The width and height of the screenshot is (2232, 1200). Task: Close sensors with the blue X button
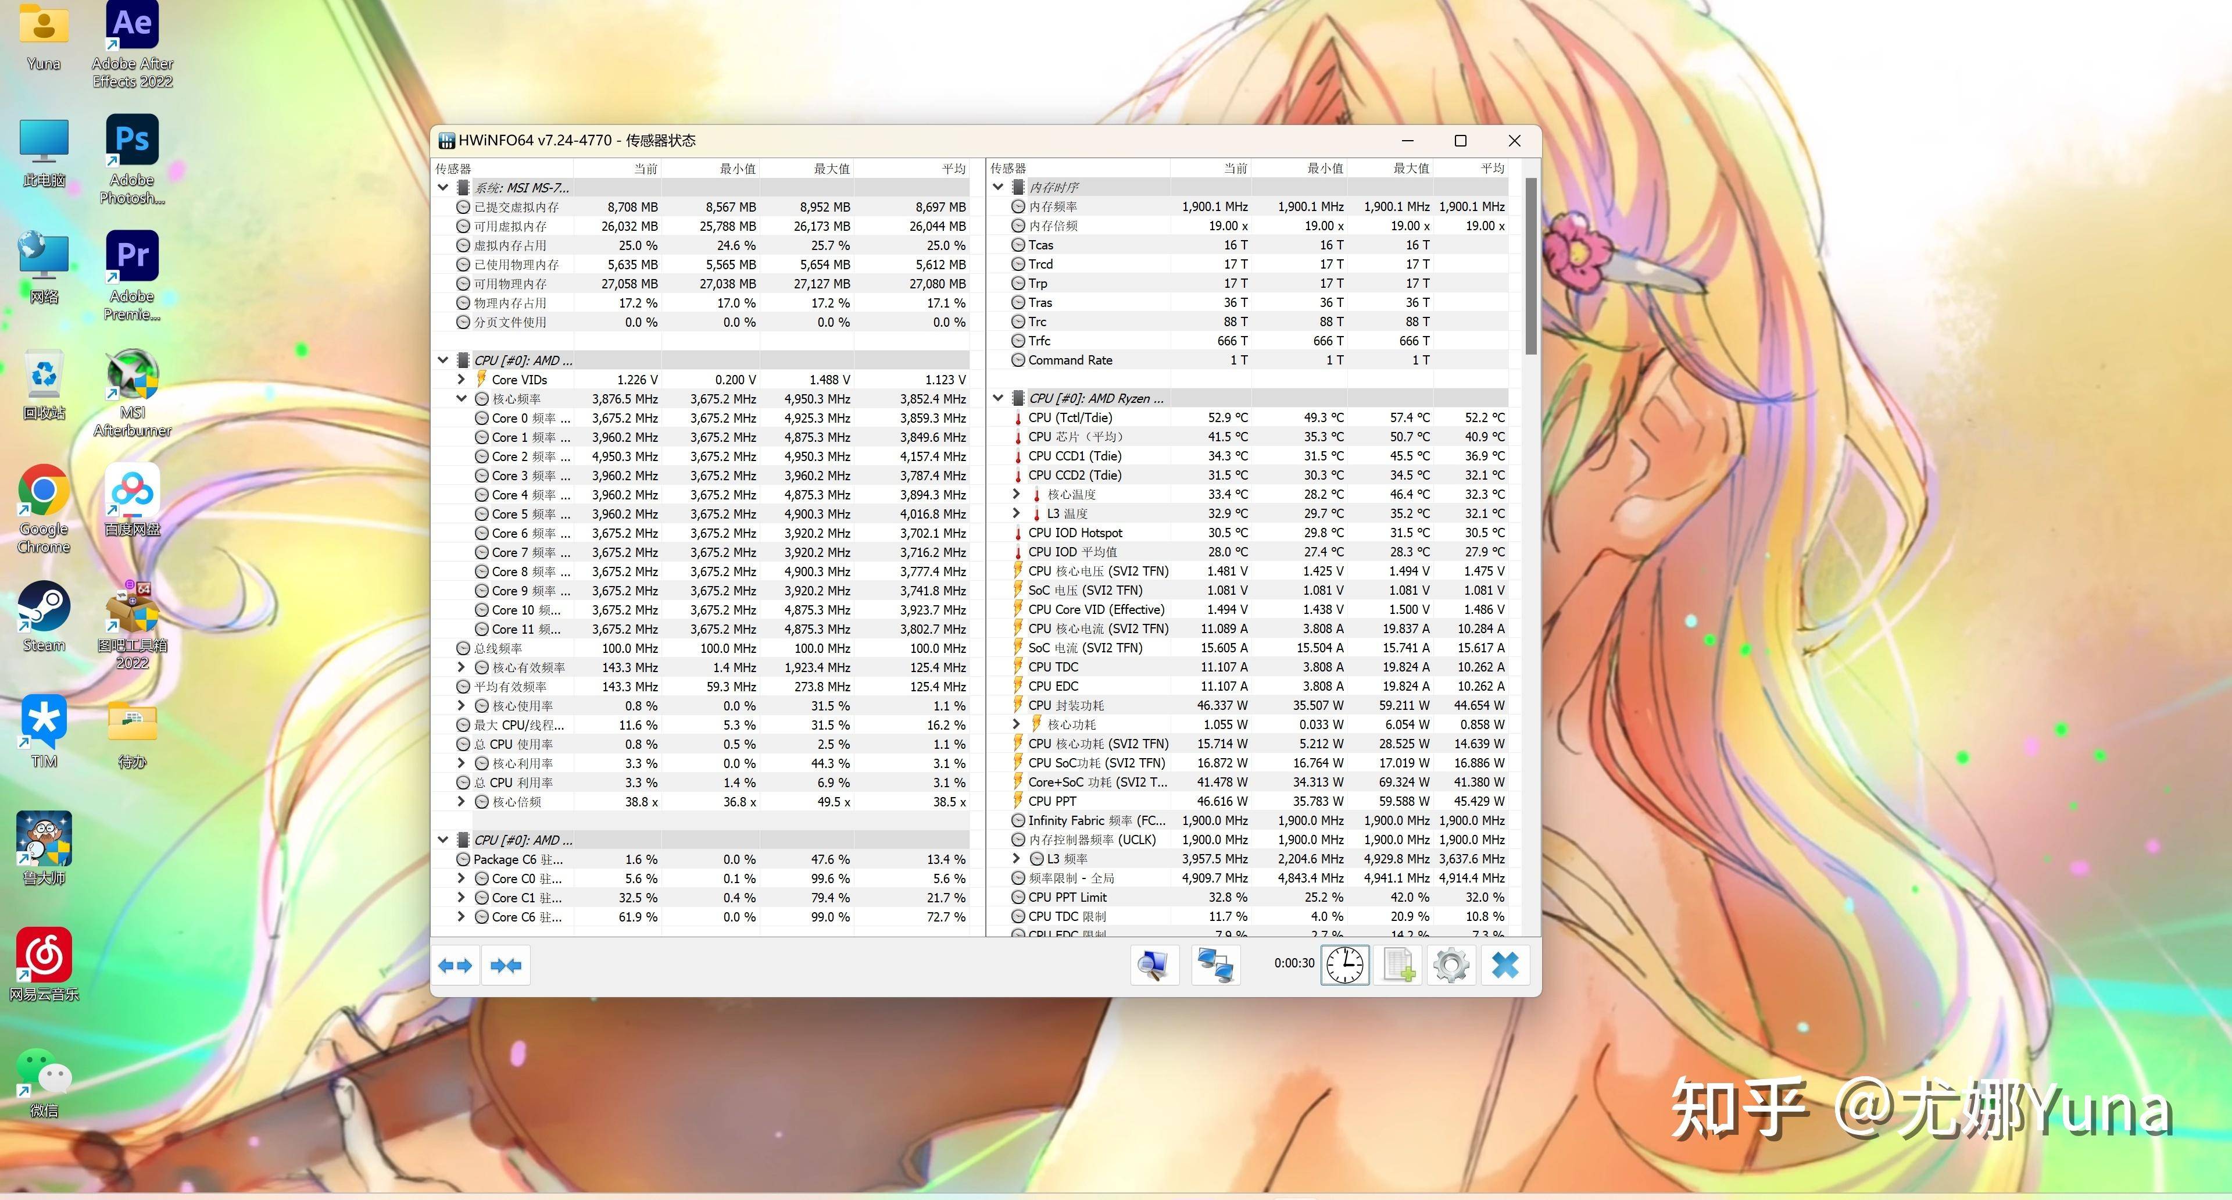1505,965
